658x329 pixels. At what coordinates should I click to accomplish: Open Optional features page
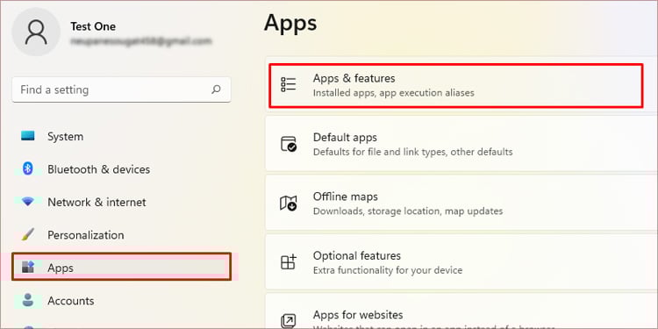[461, 261]
